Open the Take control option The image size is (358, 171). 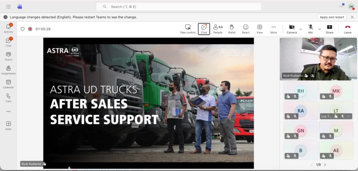click(188, 29)
